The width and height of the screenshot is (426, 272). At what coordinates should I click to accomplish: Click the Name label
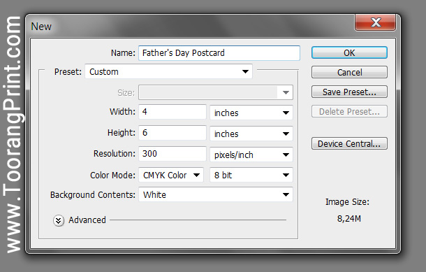point(123,52)
